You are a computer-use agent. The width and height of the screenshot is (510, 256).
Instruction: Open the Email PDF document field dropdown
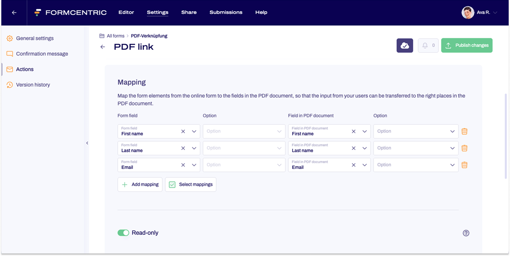pyautogui.click(x=365, y=165)
